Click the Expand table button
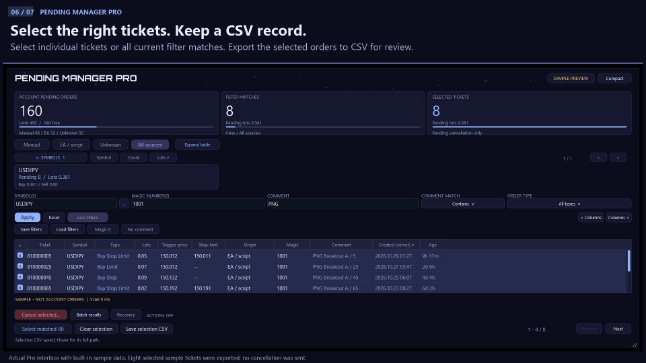The width and height of the screenshot is (646, 363). point(197,145)
